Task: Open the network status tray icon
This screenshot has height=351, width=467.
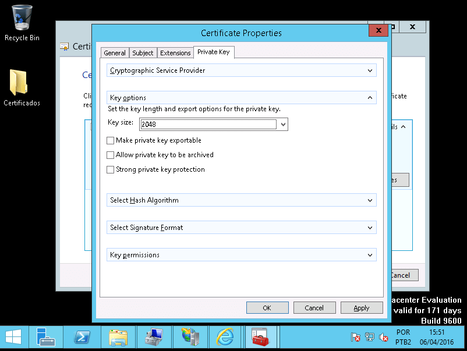Action: (x=369, y=337)
